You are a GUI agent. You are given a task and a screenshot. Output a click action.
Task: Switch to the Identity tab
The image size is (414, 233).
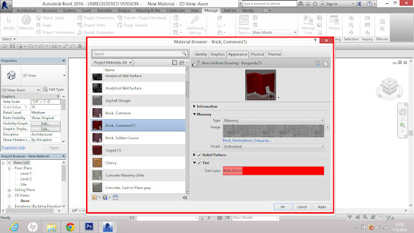click(x=201, y=54)
